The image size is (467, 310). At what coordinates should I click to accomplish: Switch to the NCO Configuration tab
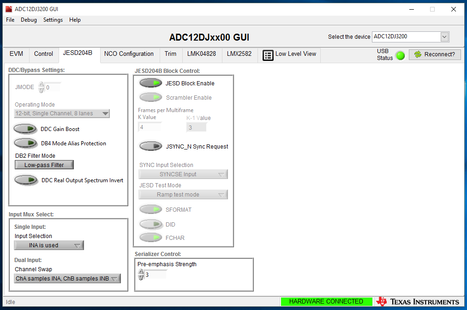pyautogui.click(x=129, y=54)
